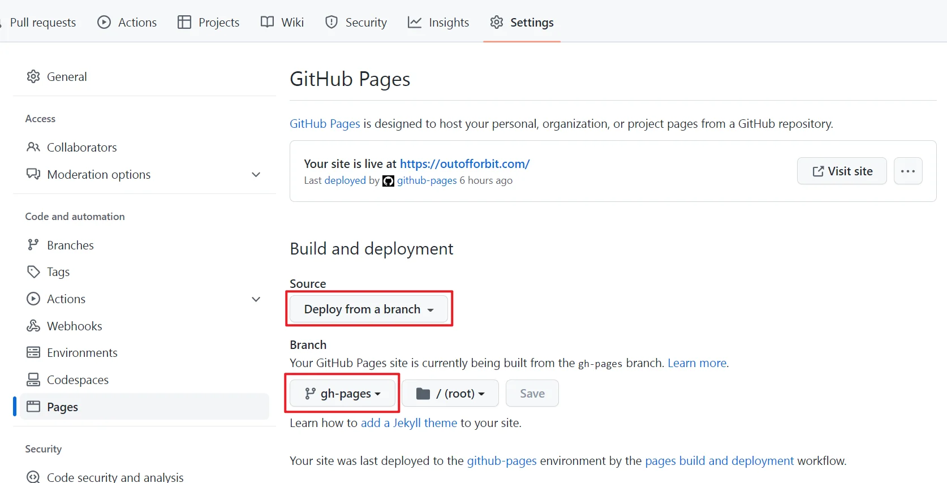Click the 'Code and automation' section label
The image size is (947, 483).
75,217
